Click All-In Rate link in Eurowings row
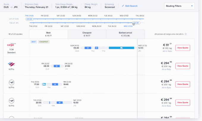The image size is (202, 121). pyautogui.click(x=166, y=69)
